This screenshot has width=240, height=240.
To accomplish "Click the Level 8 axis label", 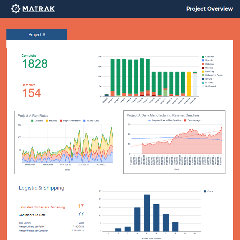I will (x=152, y=101).
